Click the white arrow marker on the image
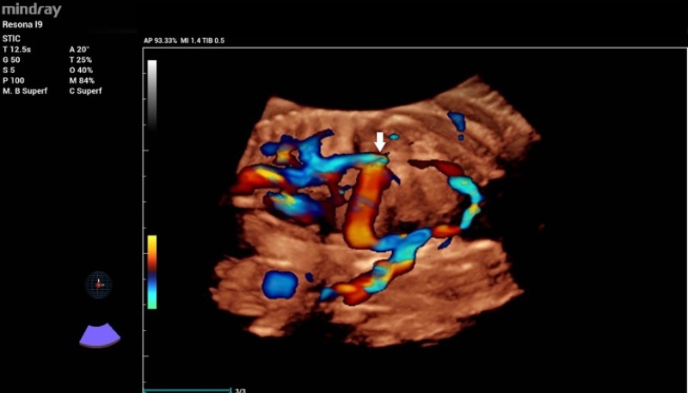Screen dimensions: 688x393 [x=380, y=141]
